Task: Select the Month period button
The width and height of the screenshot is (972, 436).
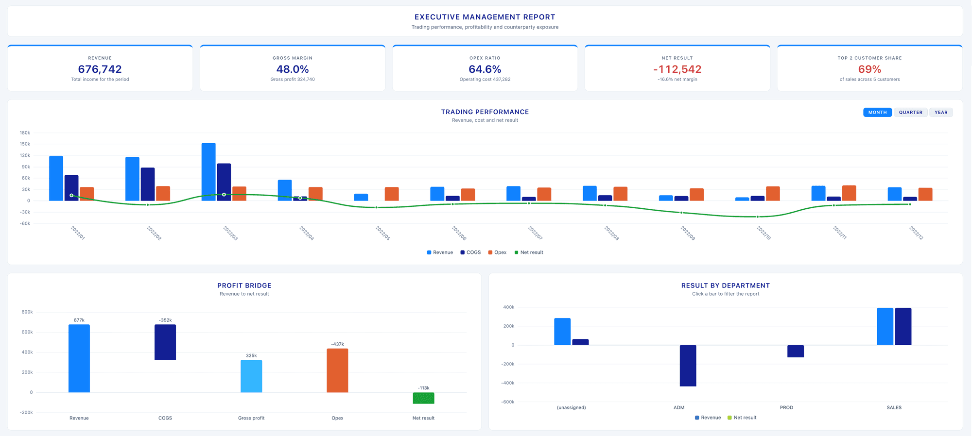Action: pos(877,112)
